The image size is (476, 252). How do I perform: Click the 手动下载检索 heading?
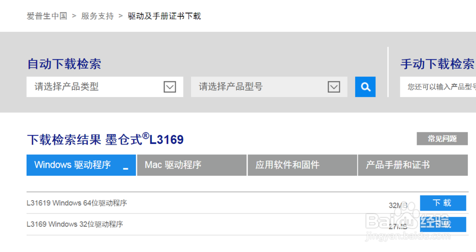pos(437,64)
